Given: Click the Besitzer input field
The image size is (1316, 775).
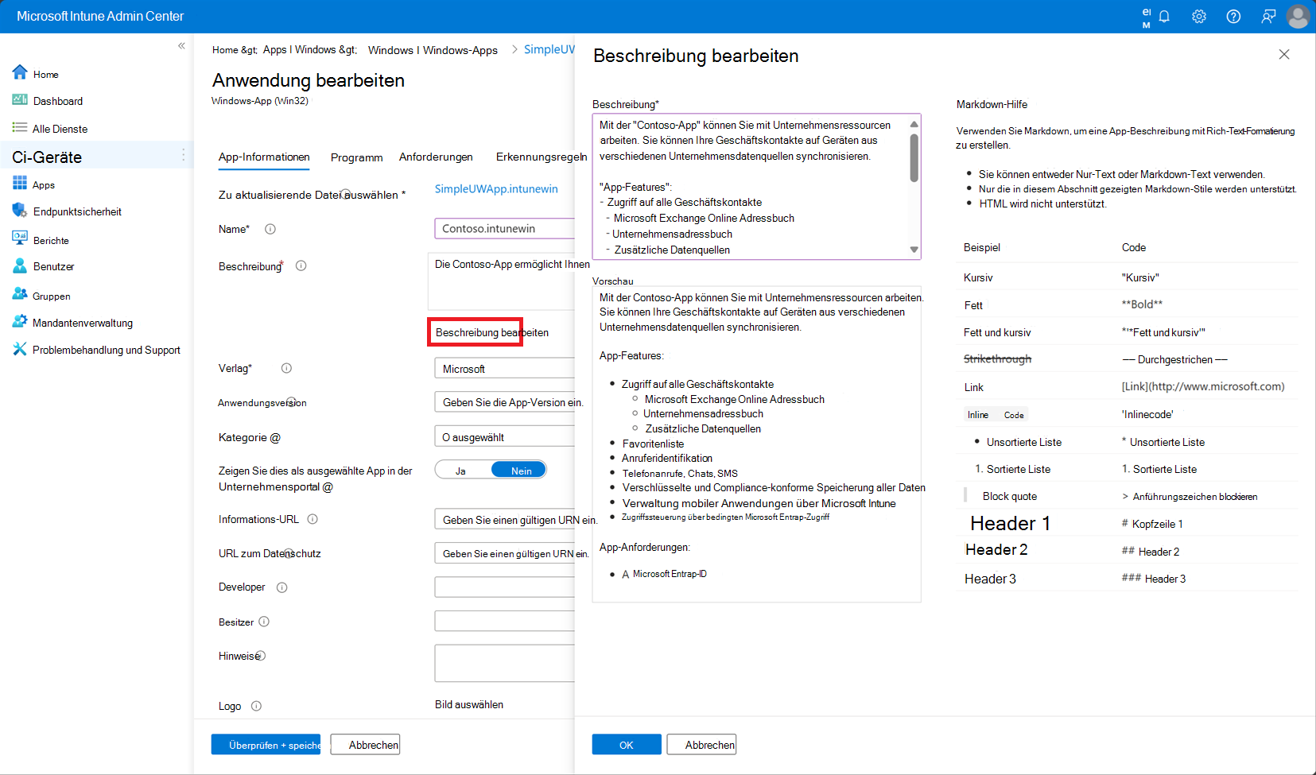Looking at the screenshot, I should (504, 622).
